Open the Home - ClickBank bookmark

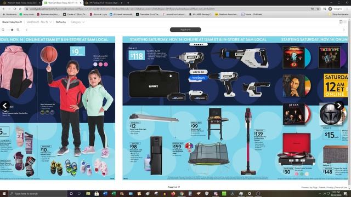251,14
